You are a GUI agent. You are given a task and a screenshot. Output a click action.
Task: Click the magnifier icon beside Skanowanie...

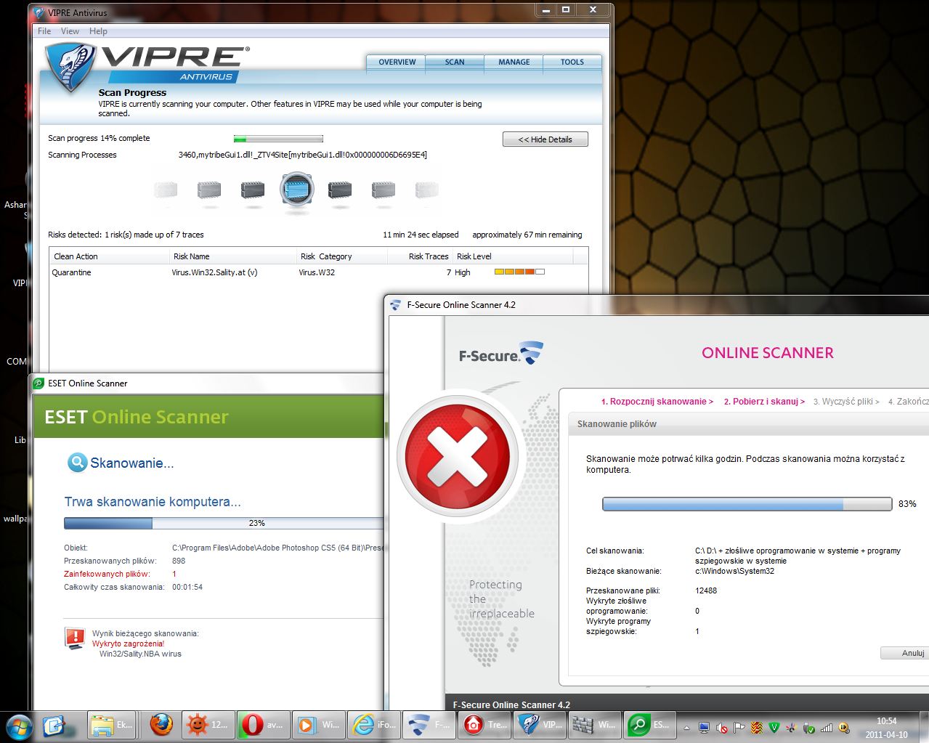coord(76,463)
